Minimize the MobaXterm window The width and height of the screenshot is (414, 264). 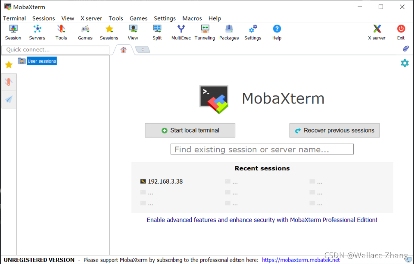[x=360, y=7]
